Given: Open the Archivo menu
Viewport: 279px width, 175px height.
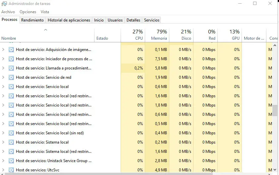Looking at the screenshot, I should 8,12.
